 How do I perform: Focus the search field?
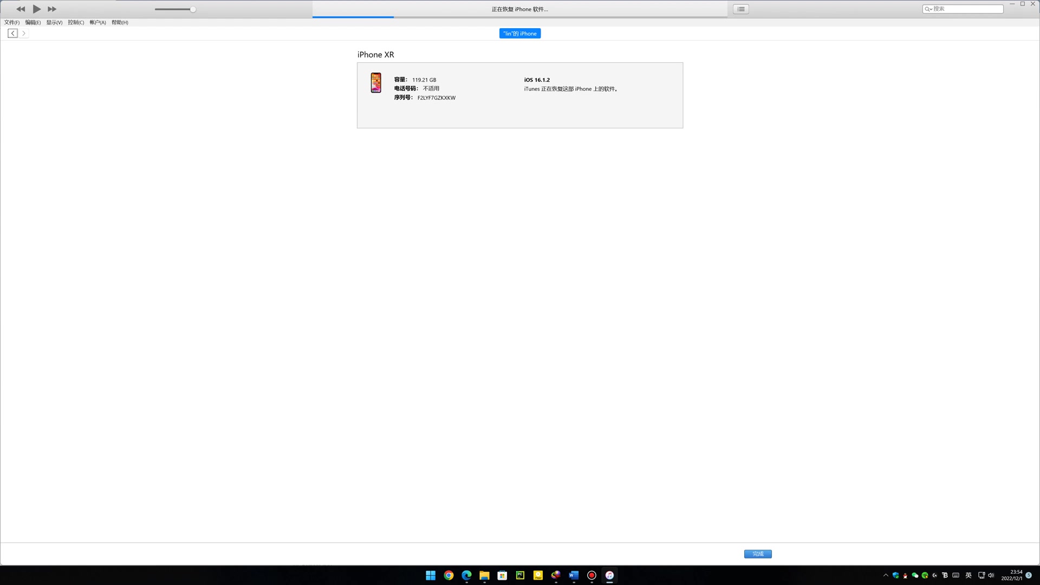click(x=963, y=9)
